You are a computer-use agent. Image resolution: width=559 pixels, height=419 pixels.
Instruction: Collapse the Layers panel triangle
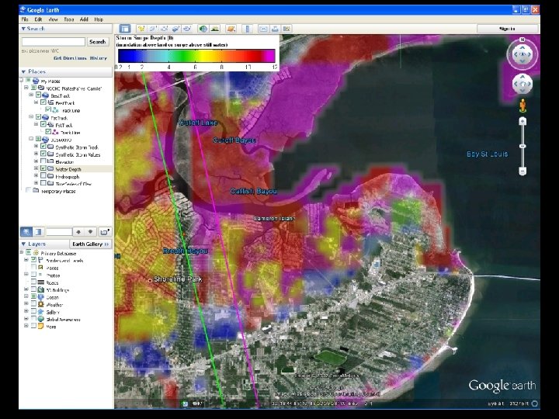(x=23, y=244)
